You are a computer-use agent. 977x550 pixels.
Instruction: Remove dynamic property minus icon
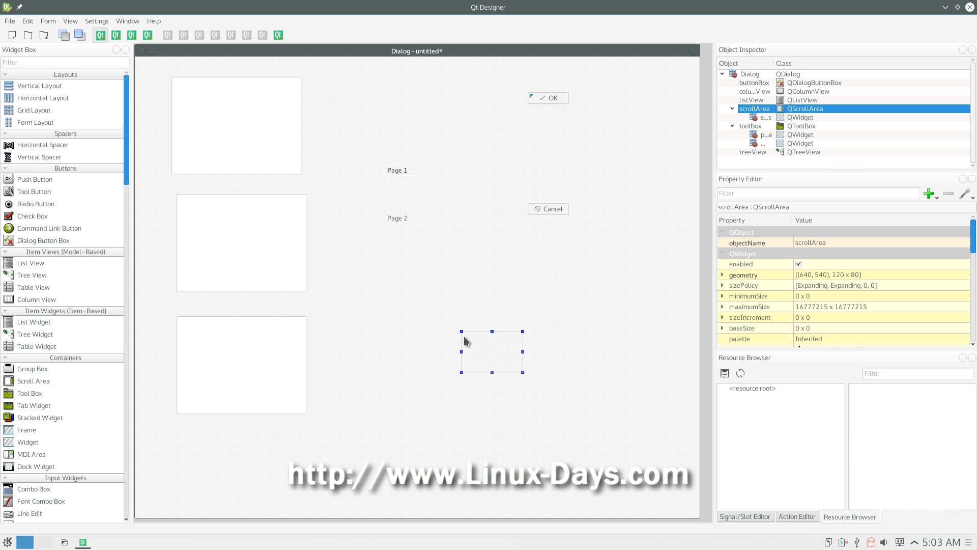click(x=948, y=194)
